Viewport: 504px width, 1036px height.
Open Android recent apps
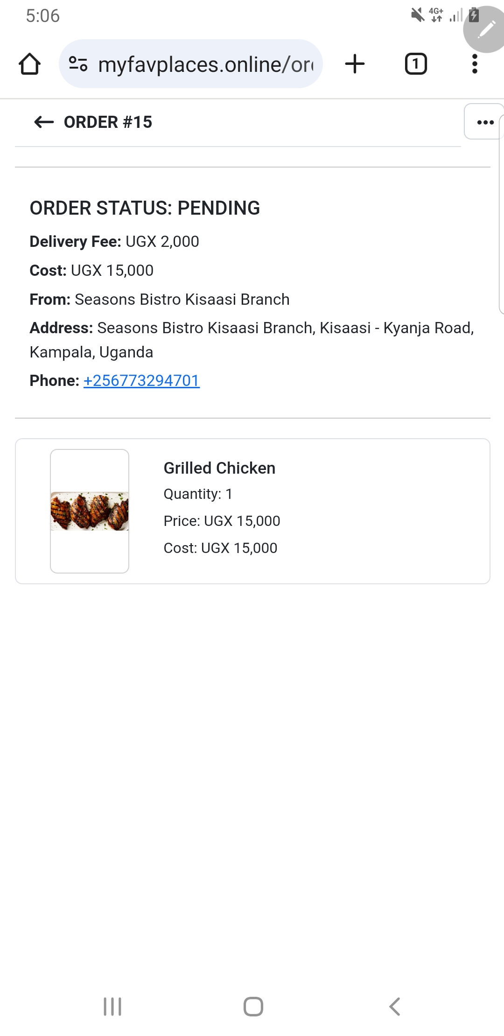pyautogui.click(x=112, y=1007)
